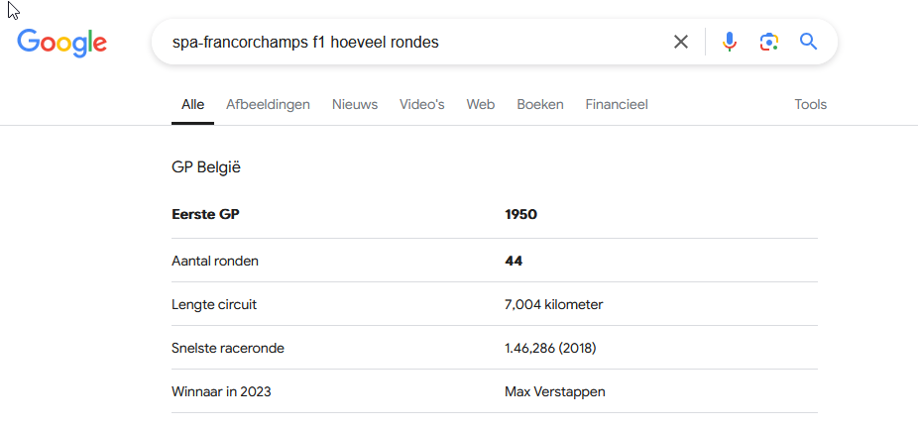
Task: Click the Google logo
Action: tap(61, 42)
